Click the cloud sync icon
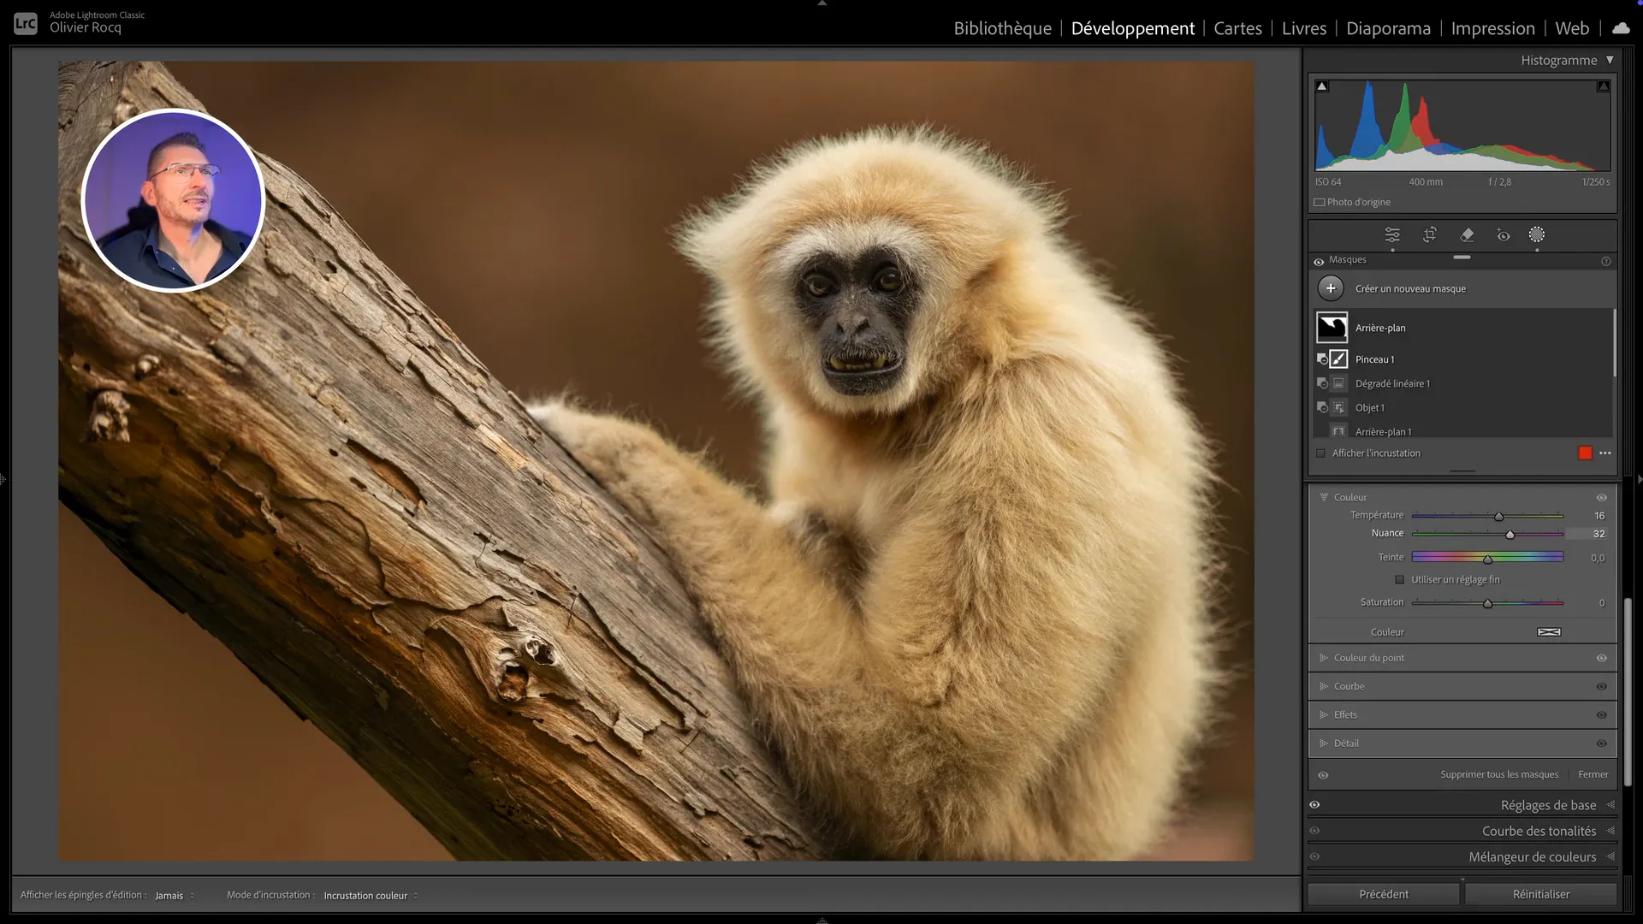 1621,28
